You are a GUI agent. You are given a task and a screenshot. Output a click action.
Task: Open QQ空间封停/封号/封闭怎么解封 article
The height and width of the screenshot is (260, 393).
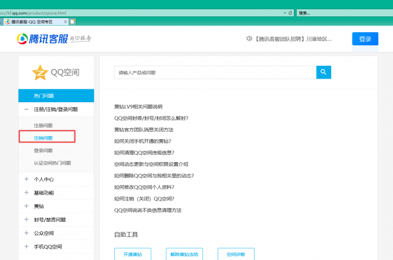coord(151,118)
